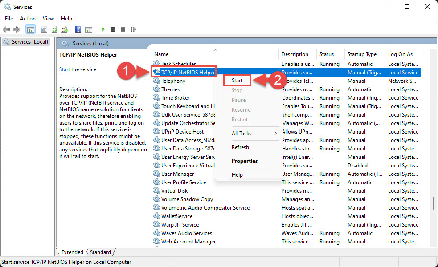438x267 pixels.
Task: Click the Refresh toolbar icon
Action: 54,30
